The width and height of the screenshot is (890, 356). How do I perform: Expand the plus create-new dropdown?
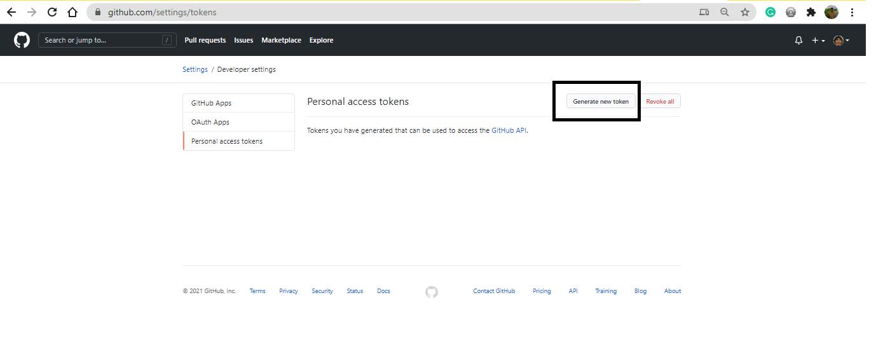pos(818,40)
